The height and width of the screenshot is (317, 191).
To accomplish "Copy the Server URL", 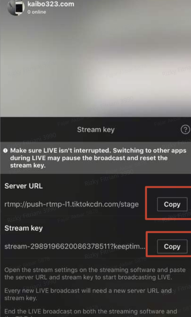I will (x=172, y=204).
